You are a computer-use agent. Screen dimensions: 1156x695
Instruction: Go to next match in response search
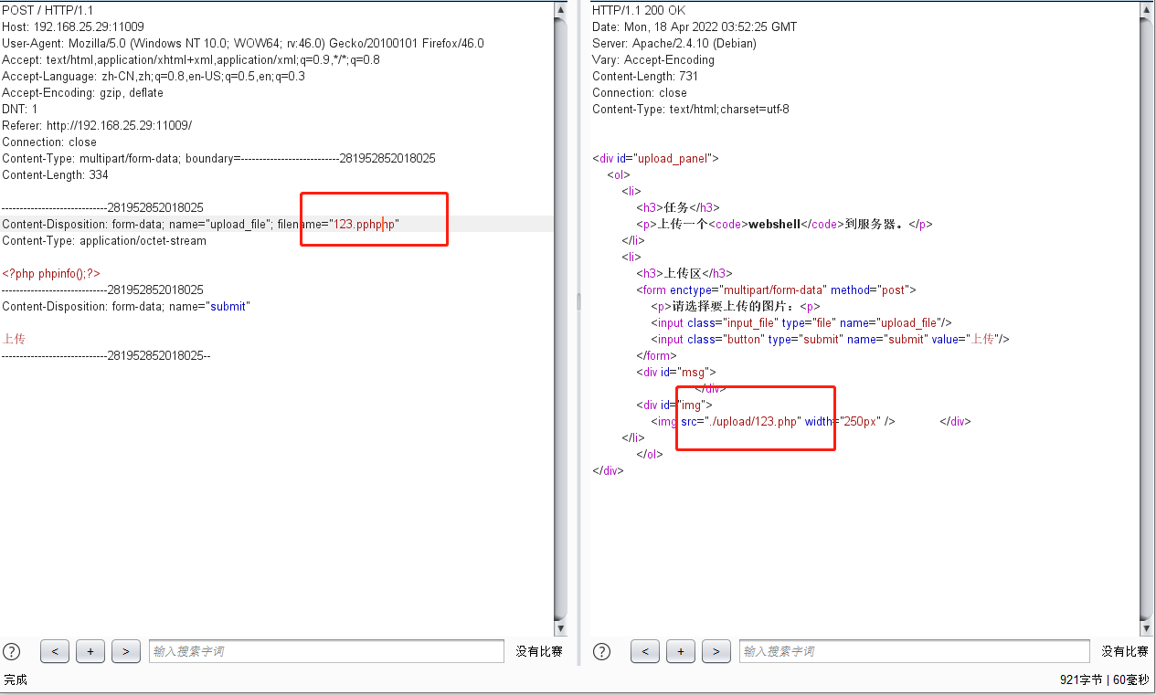point(716,651)
